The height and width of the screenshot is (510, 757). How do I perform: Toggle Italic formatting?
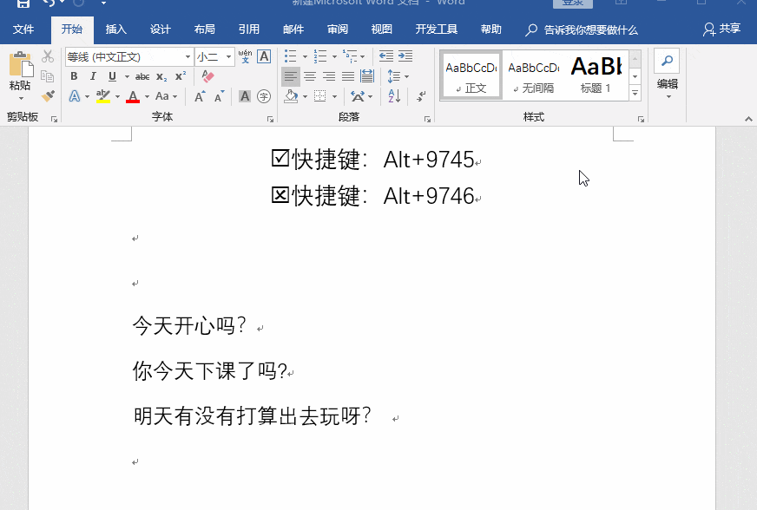pos(93,76)
